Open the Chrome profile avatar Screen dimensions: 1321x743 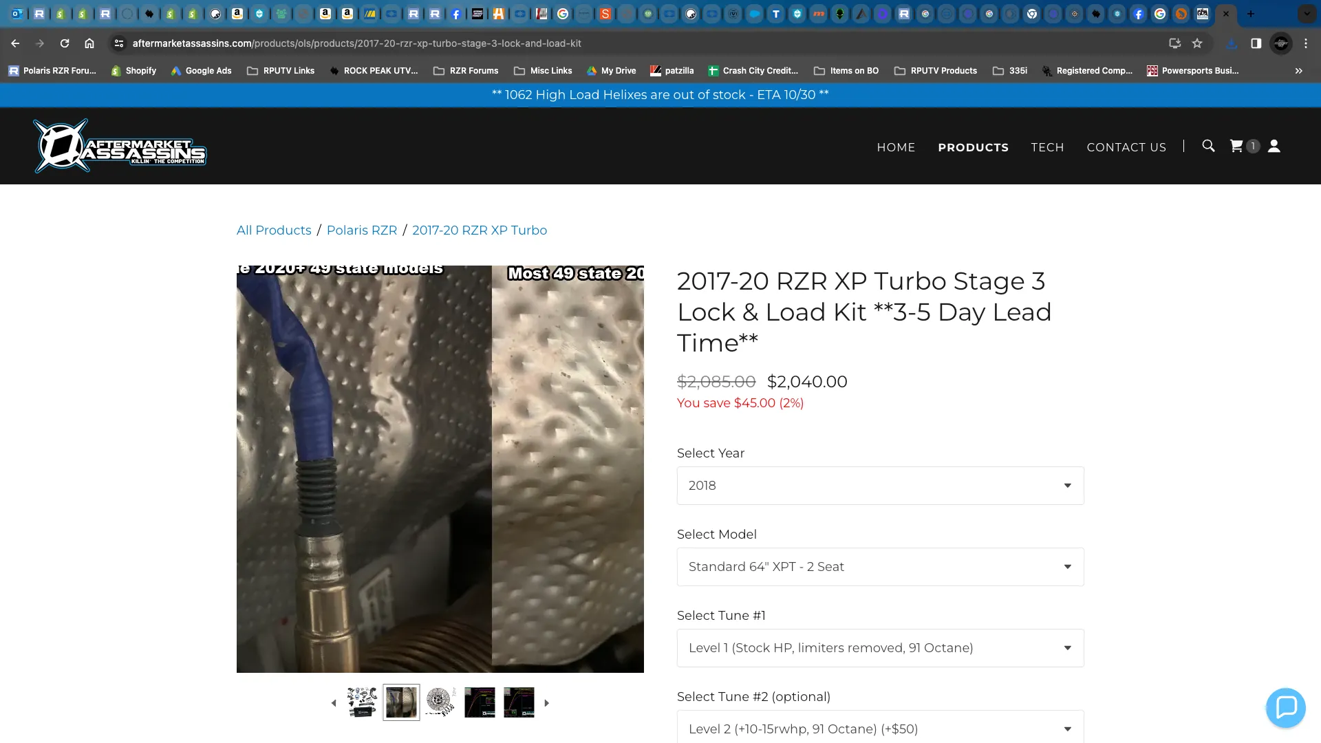tap(1281, 43)
